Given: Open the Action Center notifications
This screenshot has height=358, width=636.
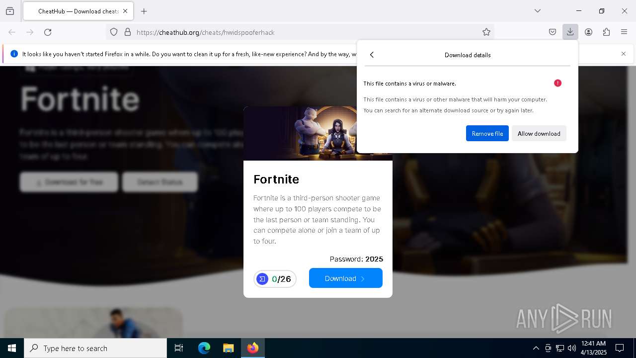Looking at the screenshot, I should (x=620, y=348).
